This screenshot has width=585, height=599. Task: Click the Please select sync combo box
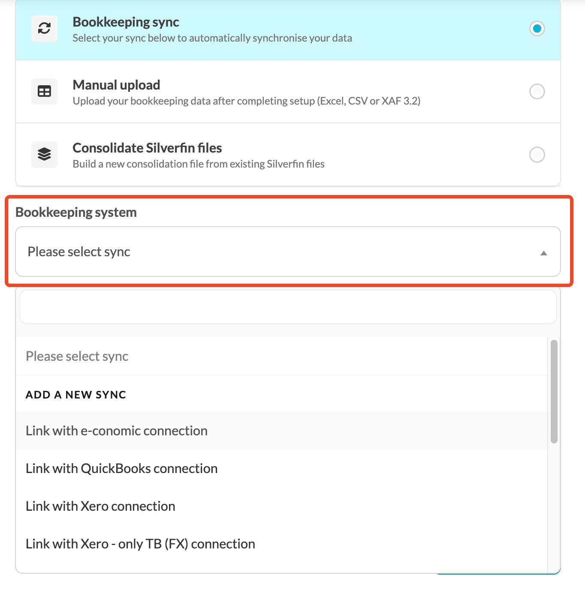[288, 252]
